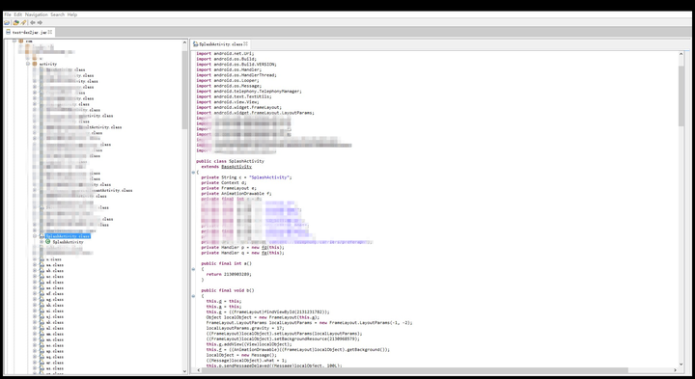Select the SplashActivity.class editor tab
The width and height of the screenshot is (695, 379).
[x=220, y=44]
